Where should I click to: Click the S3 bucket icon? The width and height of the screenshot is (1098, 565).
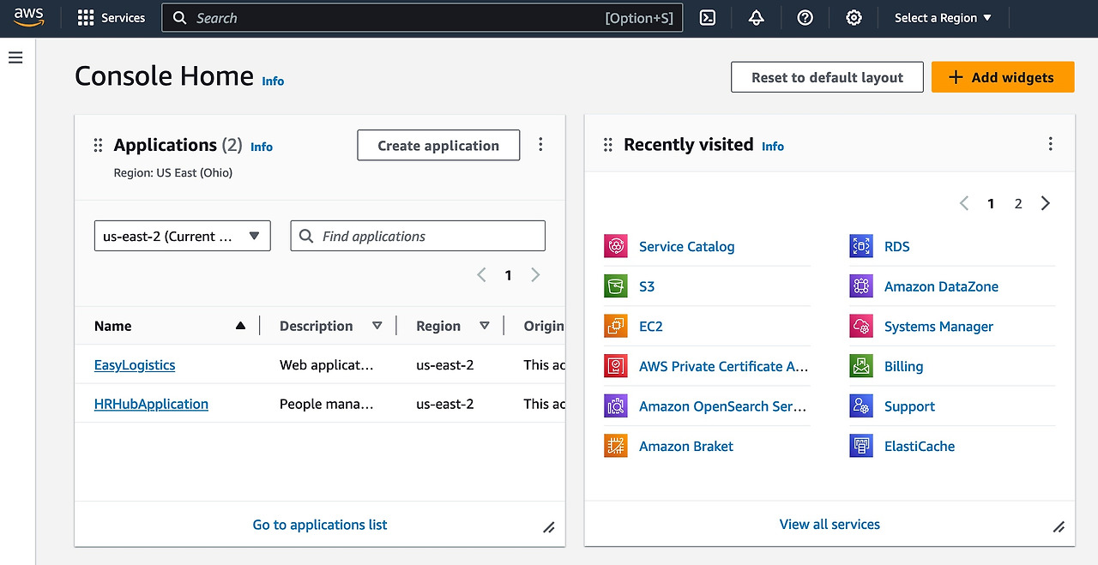tap(616, 286)
